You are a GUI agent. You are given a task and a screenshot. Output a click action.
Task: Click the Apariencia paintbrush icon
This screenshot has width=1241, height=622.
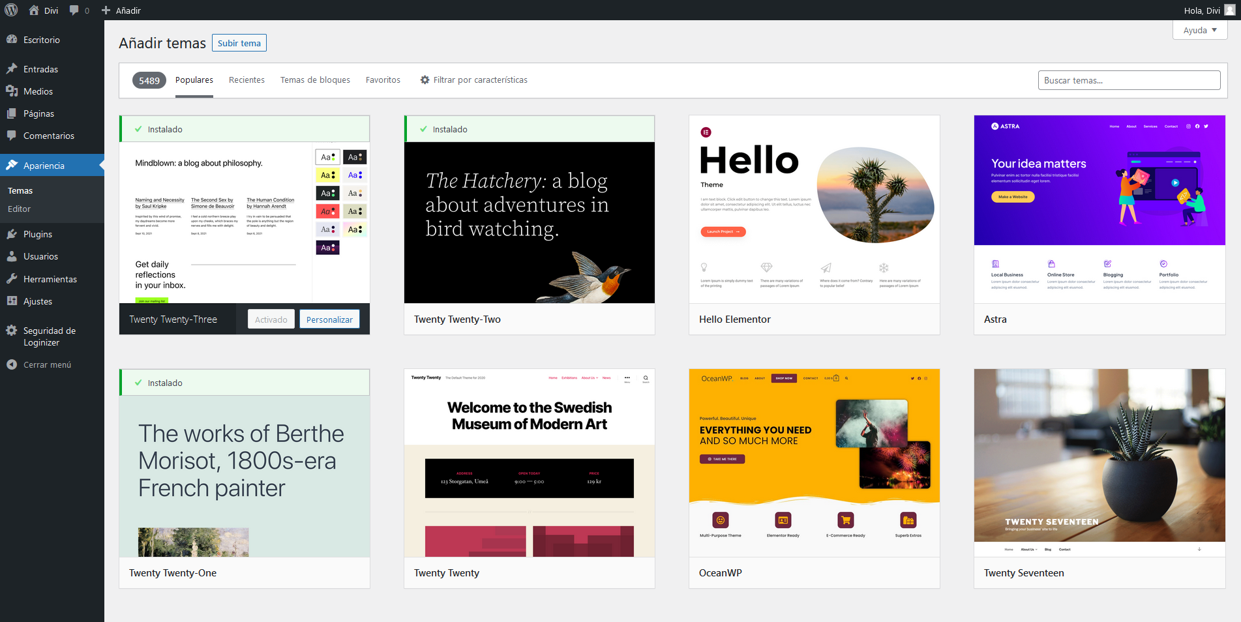coord(12,165)
